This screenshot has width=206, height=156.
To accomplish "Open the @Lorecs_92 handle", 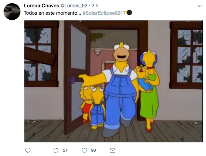I will coord(74,6).
